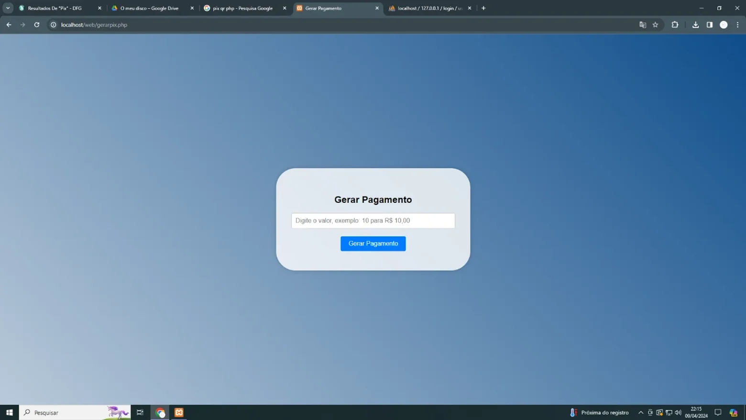Restore down the browser window
Viewport: 746px width, 420px height.
point(719,8)
